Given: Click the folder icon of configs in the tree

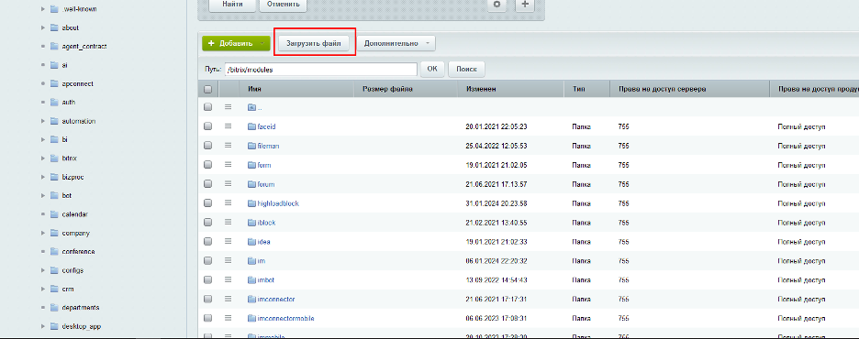Looking at the screenshot, I should coord(53,270).
